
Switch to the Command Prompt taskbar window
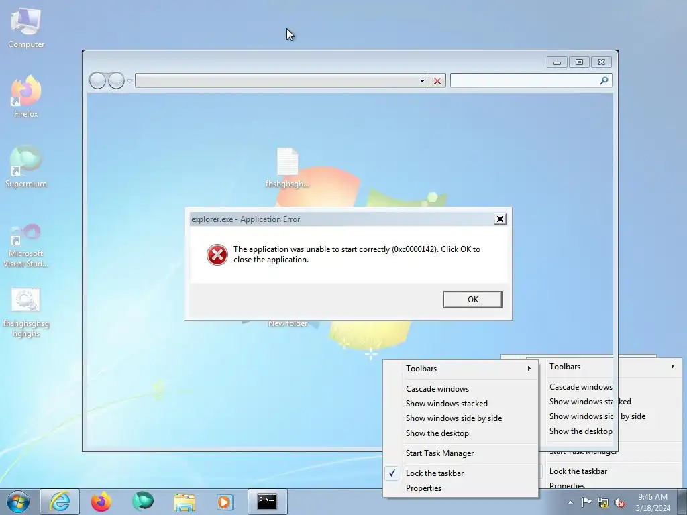[267, 502]
